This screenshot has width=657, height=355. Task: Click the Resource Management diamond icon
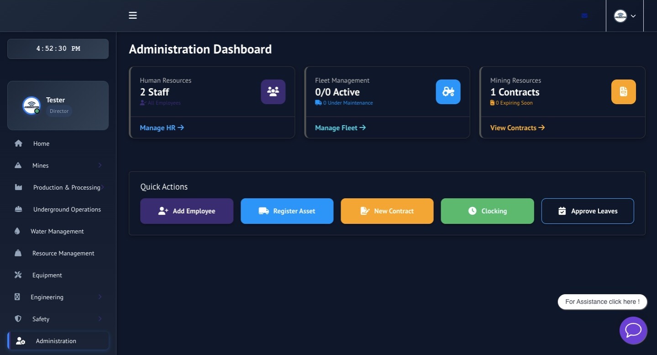tap(18, 253)
